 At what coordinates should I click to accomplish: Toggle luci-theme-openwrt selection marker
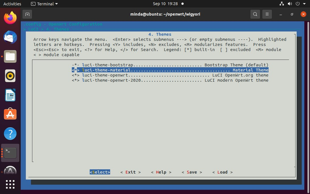(76, 75)
